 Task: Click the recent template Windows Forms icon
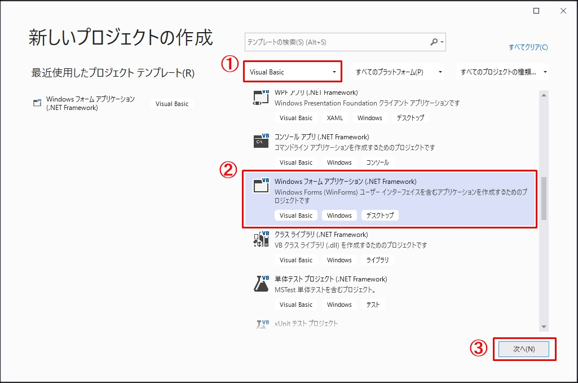point(37,103)
